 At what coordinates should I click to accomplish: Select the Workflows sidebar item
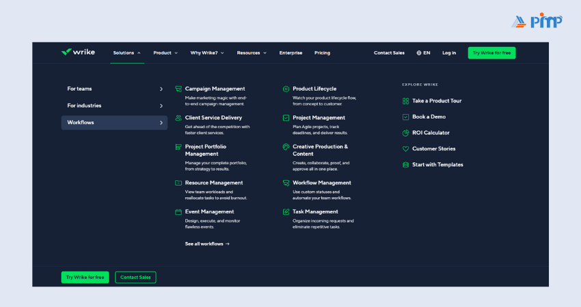(x=114, y=122)
